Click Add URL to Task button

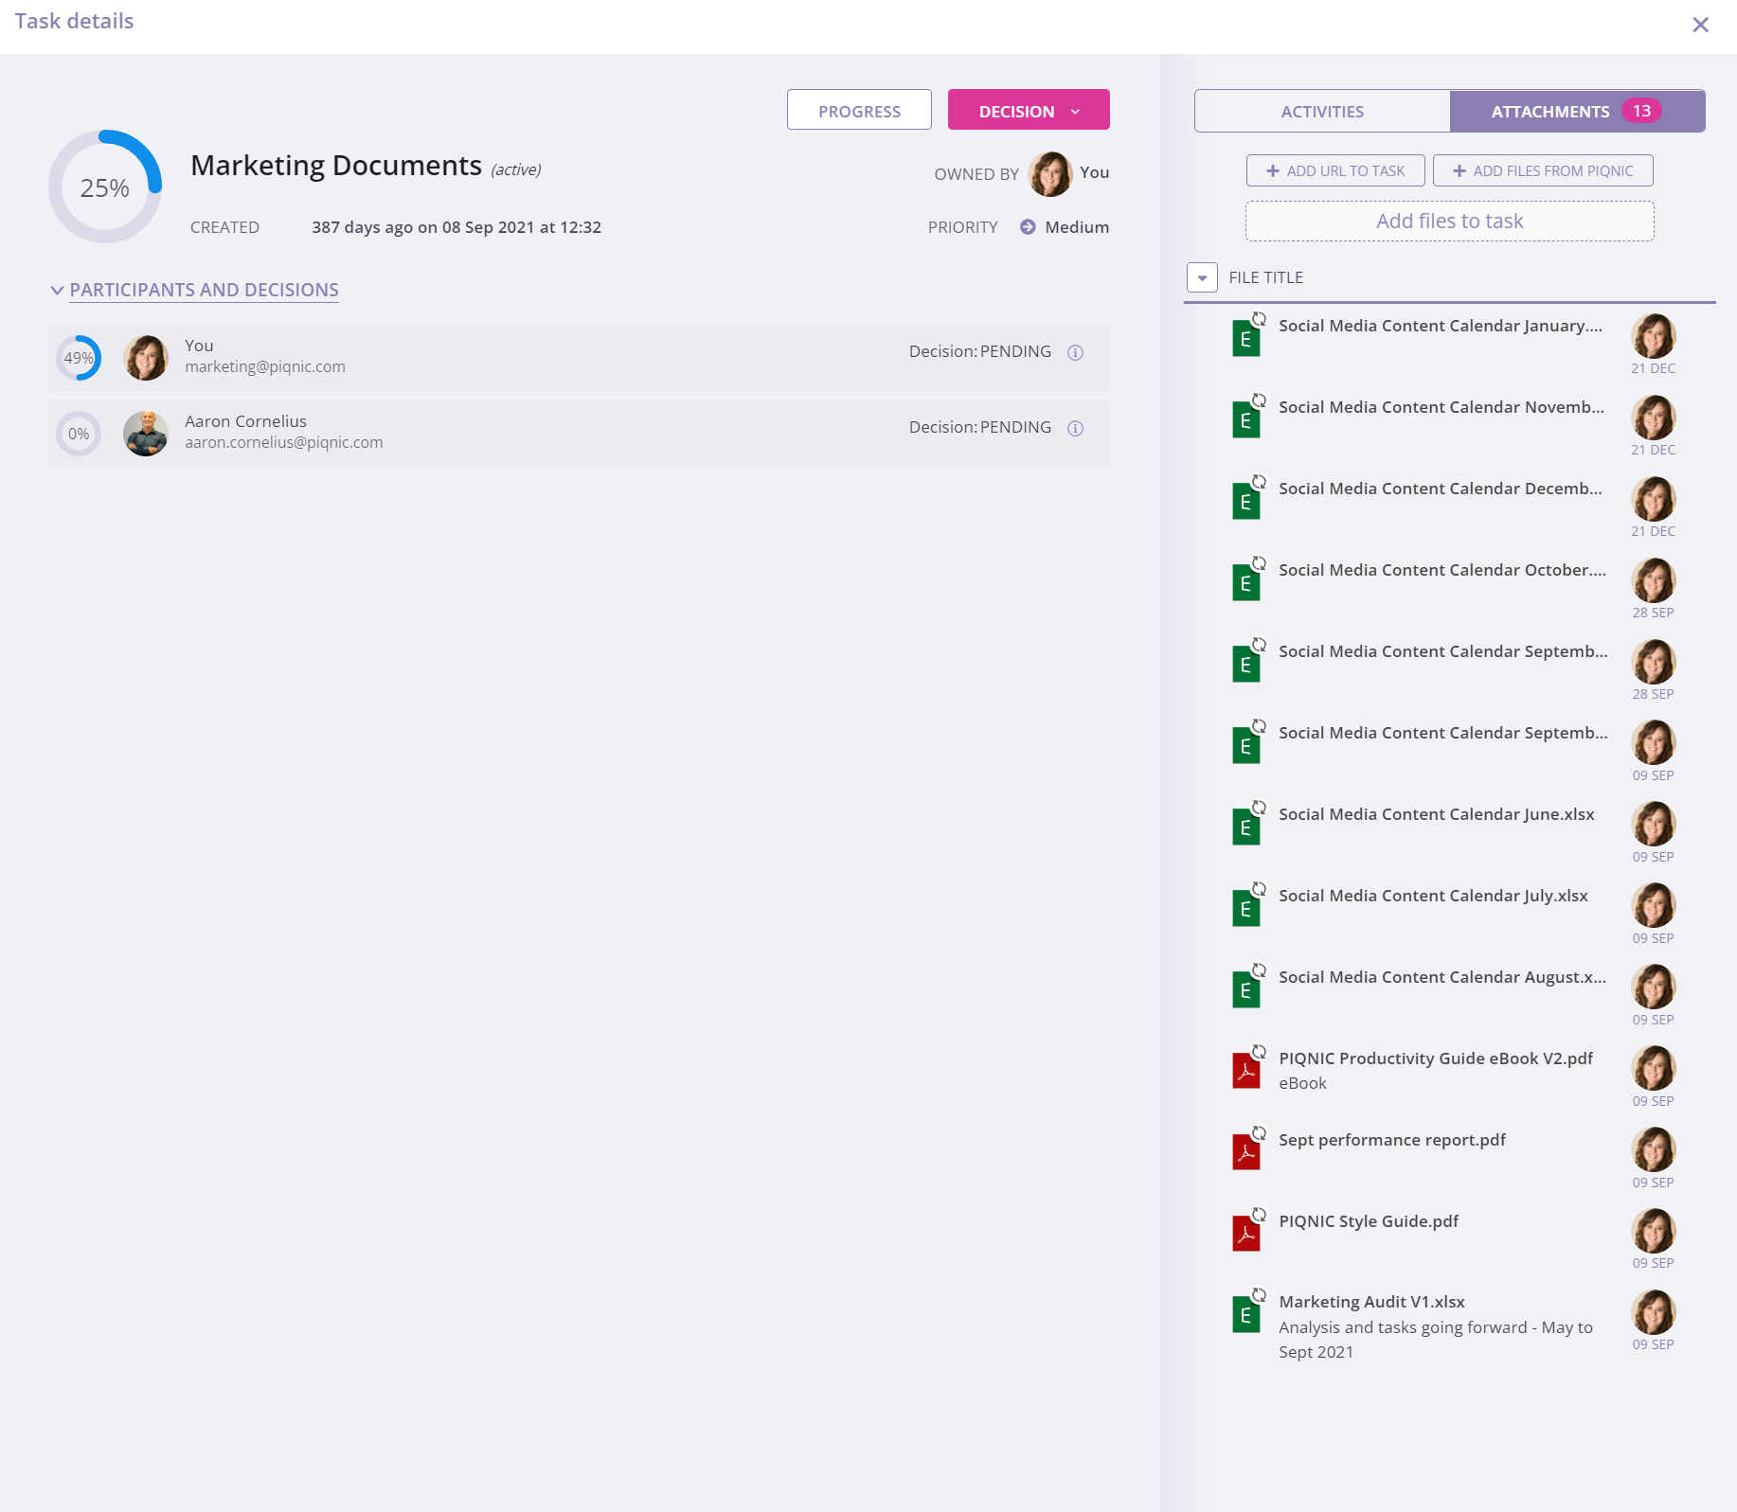1335,170
